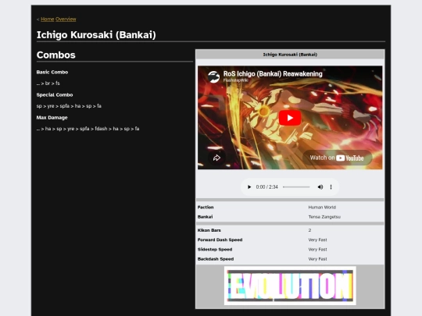Click the Max Damage combo line starting '... > ha > sp'
This screenshot has height=316, width=422.
[x=88, y=129]
